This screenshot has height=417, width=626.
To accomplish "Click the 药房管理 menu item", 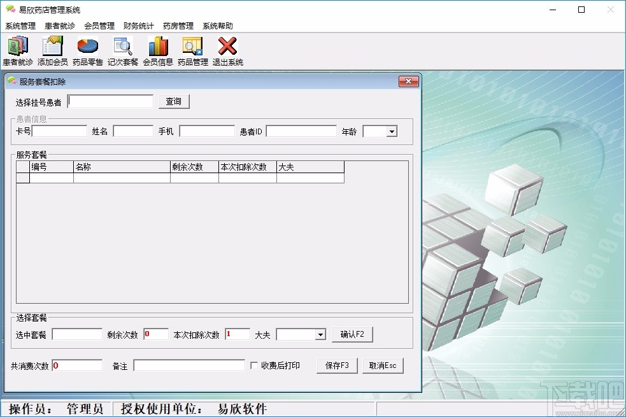I will point(178,25).
